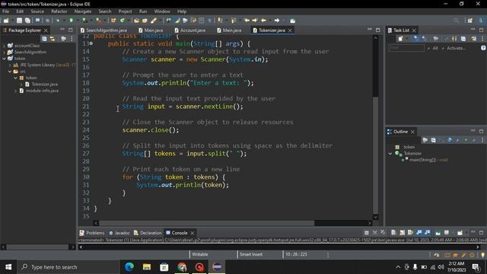Go back with the yellow Back arrow

point(263,21)
